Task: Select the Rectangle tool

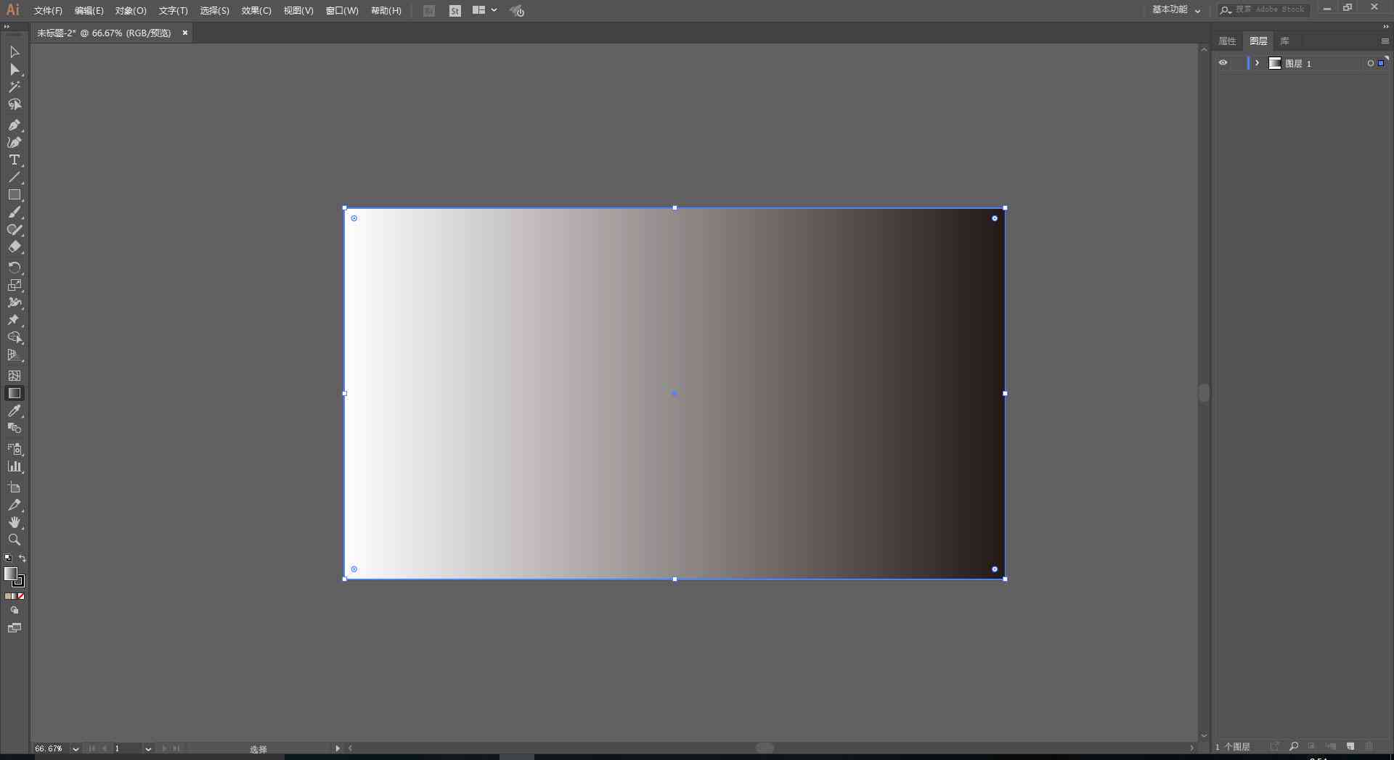Action: (14, 195)
